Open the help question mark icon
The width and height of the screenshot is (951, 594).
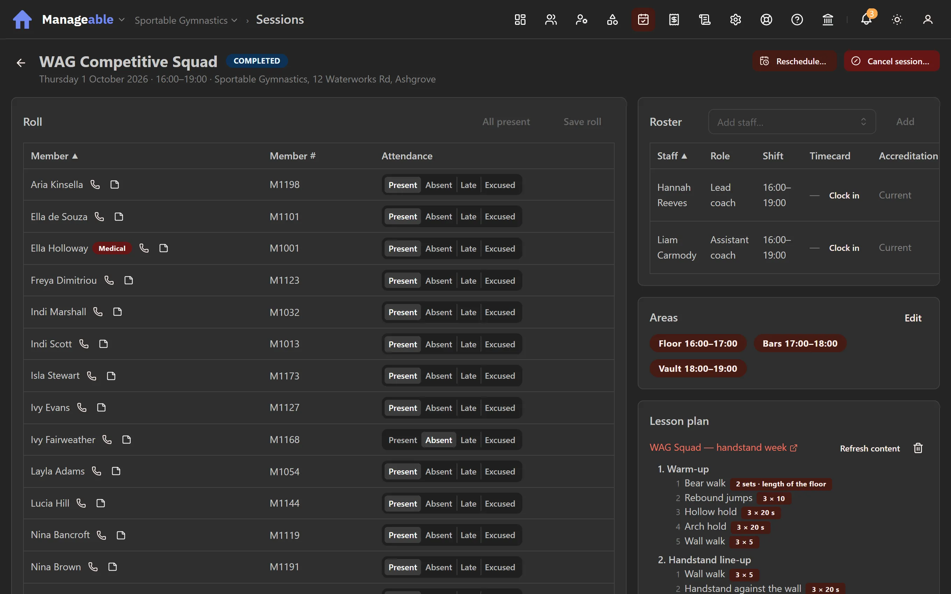tap(797, 20)
